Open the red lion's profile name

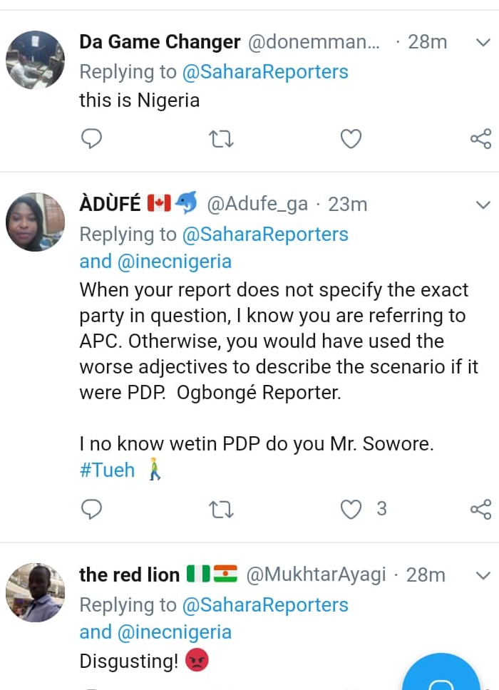tap(129, 575)
